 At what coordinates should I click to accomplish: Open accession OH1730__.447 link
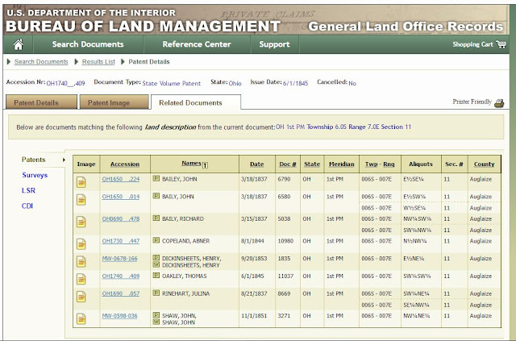[121, 241]
